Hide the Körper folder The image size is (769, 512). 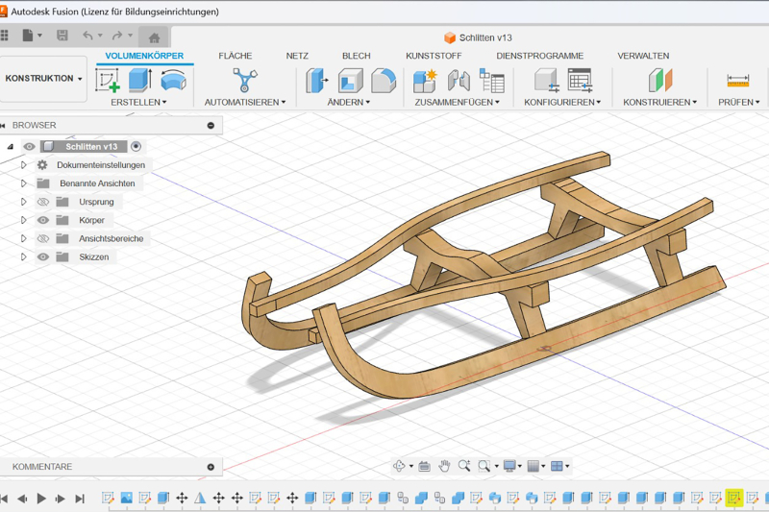[x=43, y=220]
